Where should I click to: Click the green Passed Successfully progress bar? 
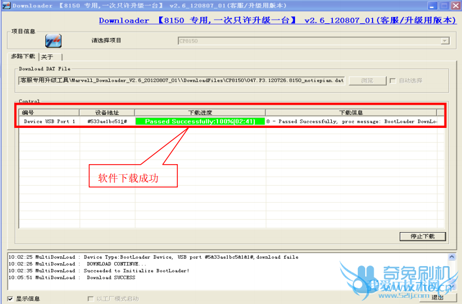(x=200, y=121)
